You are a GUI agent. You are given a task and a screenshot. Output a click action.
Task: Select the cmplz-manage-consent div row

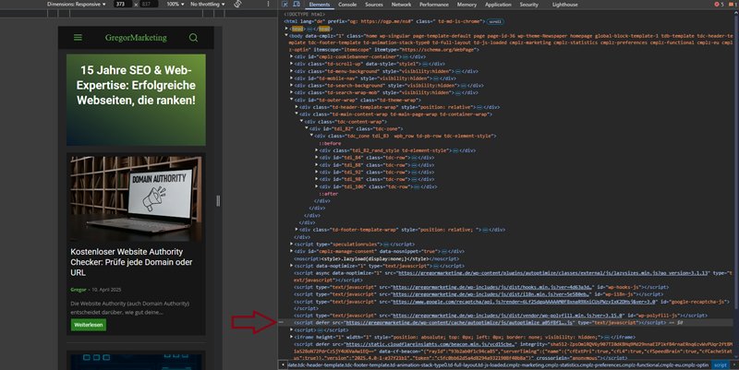point(380,251)
